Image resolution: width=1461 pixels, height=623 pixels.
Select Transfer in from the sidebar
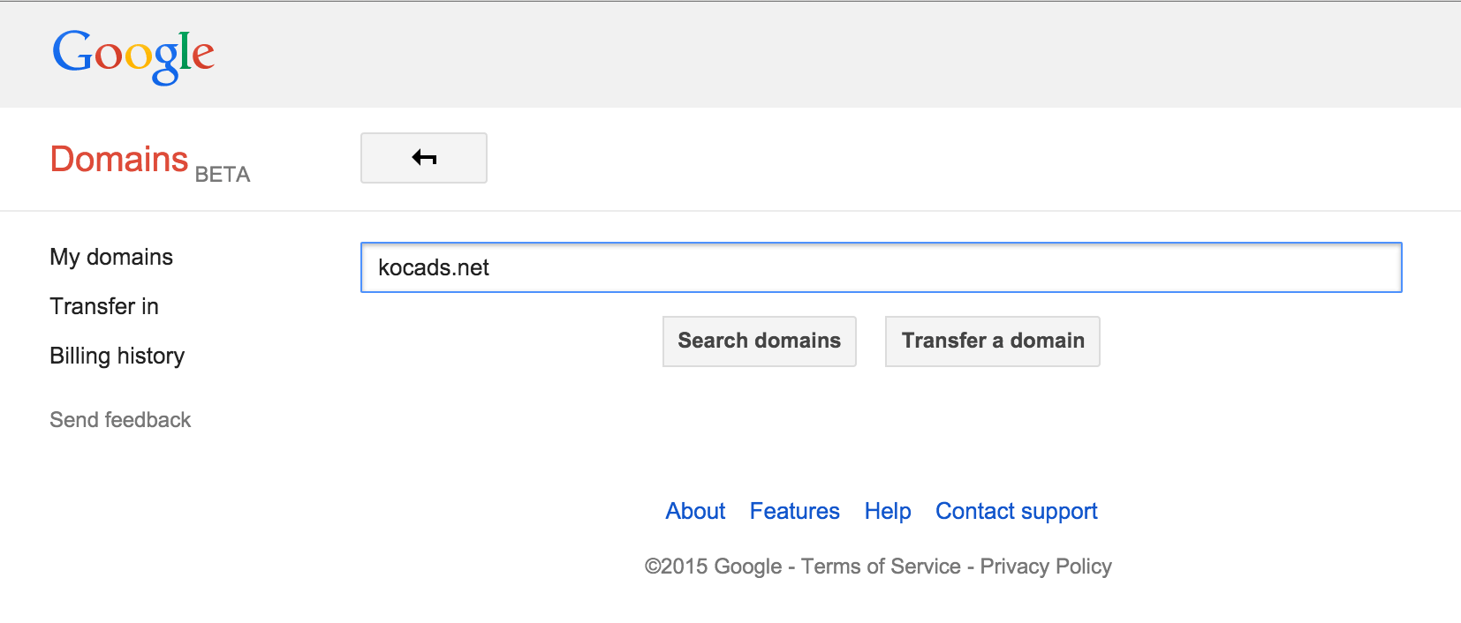(x=104, y=306)
